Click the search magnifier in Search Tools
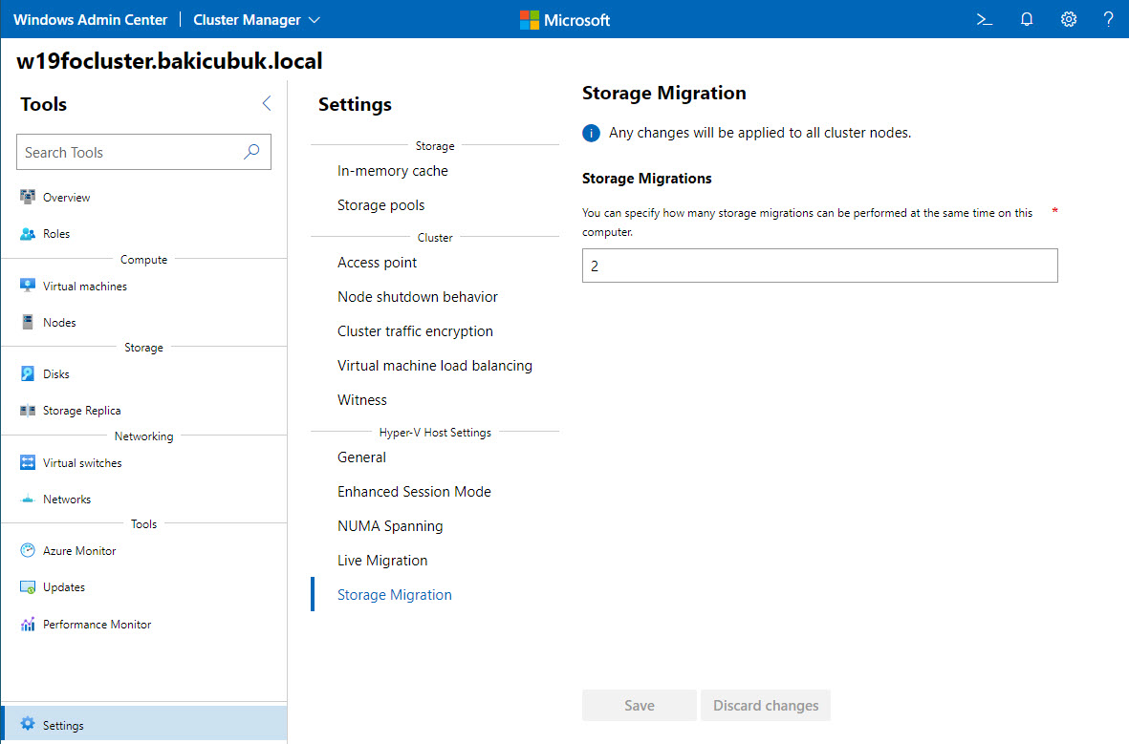The height and width of the screenshot is (744, 1129). coord(251,152)
